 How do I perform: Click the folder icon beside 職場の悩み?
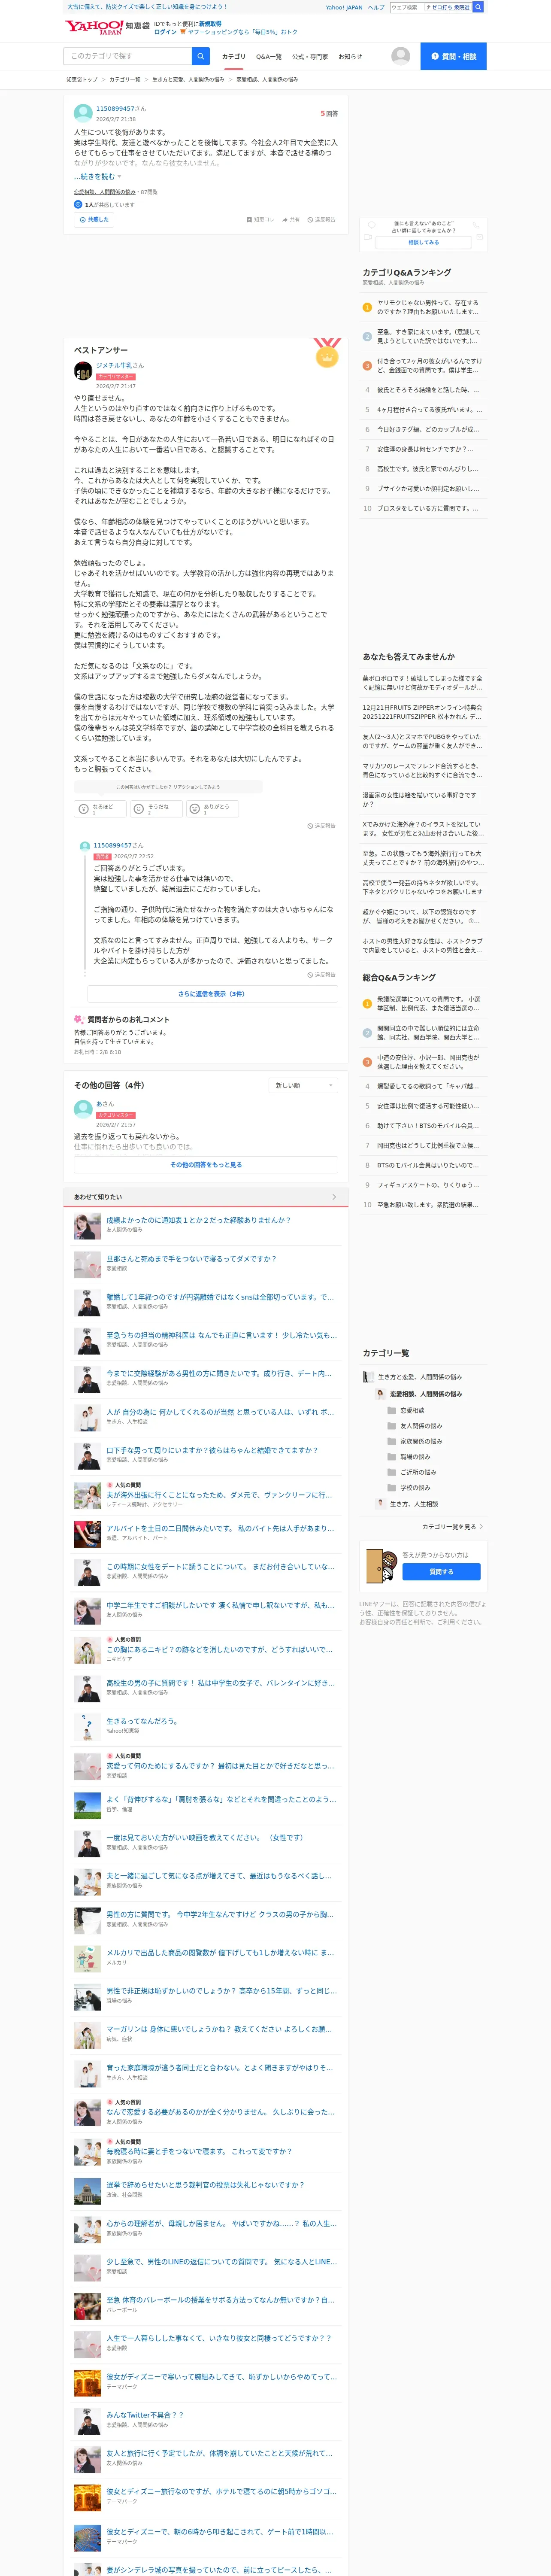(x=392, y=1457)
